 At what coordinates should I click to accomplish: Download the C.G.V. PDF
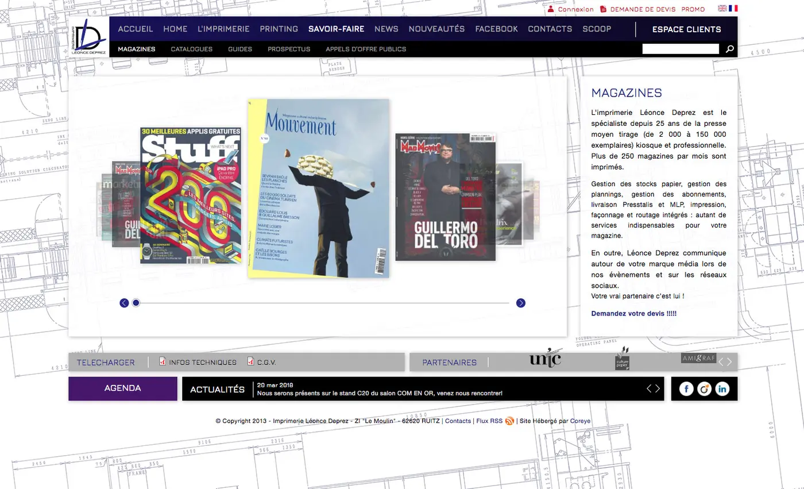pyautogui.click(x=262, y=362)
